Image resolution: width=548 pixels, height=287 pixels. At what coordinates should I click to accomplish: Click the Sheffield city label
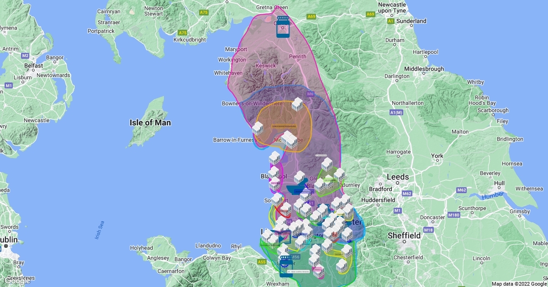[404, 236]
